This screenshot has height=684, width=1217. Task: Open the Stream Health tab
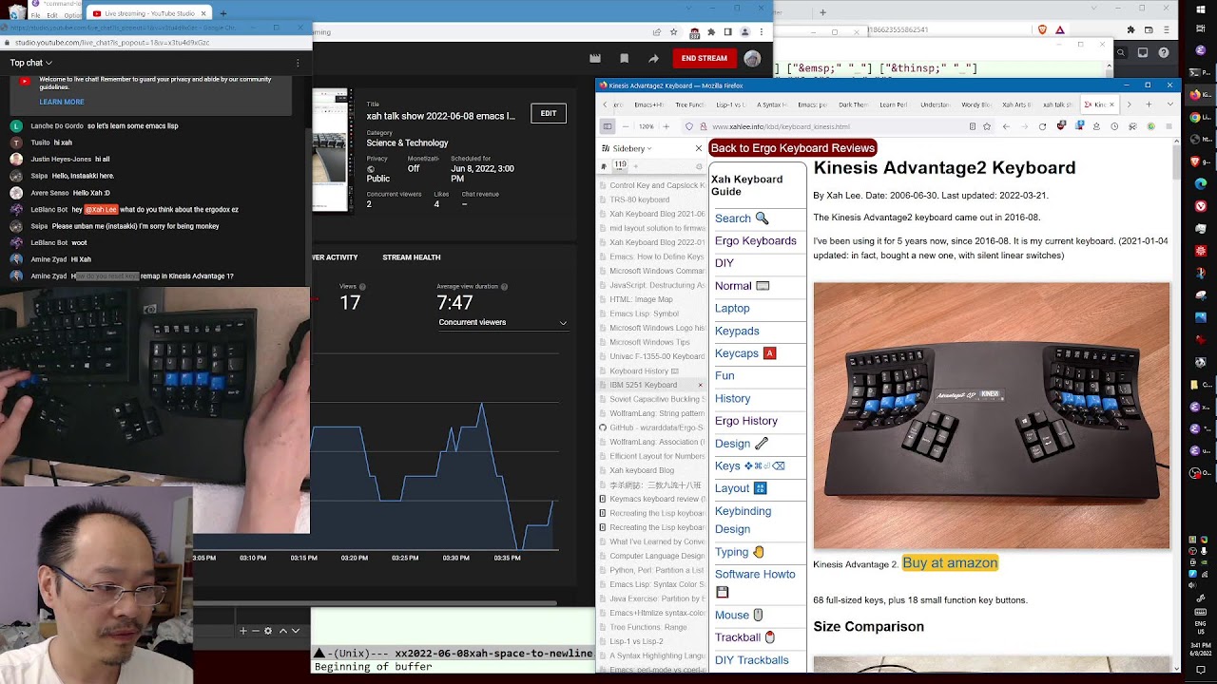(x=411, y=257)
